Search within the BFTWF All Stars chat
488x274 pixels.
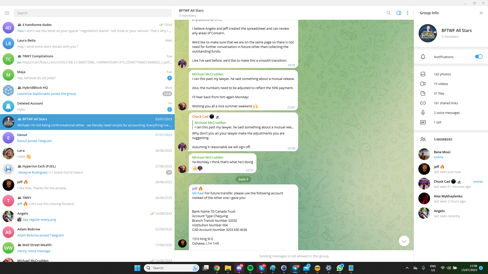388,13
